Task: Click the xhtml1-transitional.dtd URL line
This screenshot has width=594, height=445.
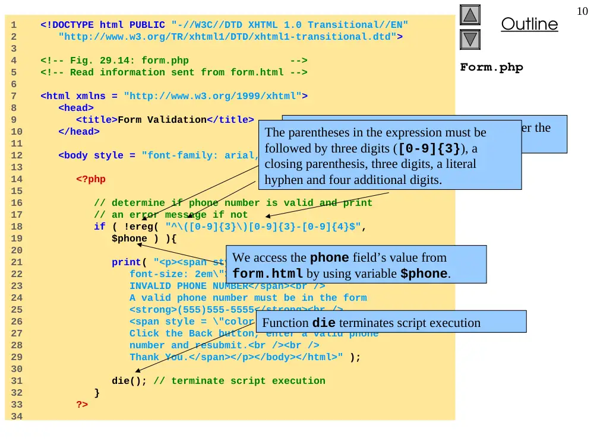Action: point(230,37)
